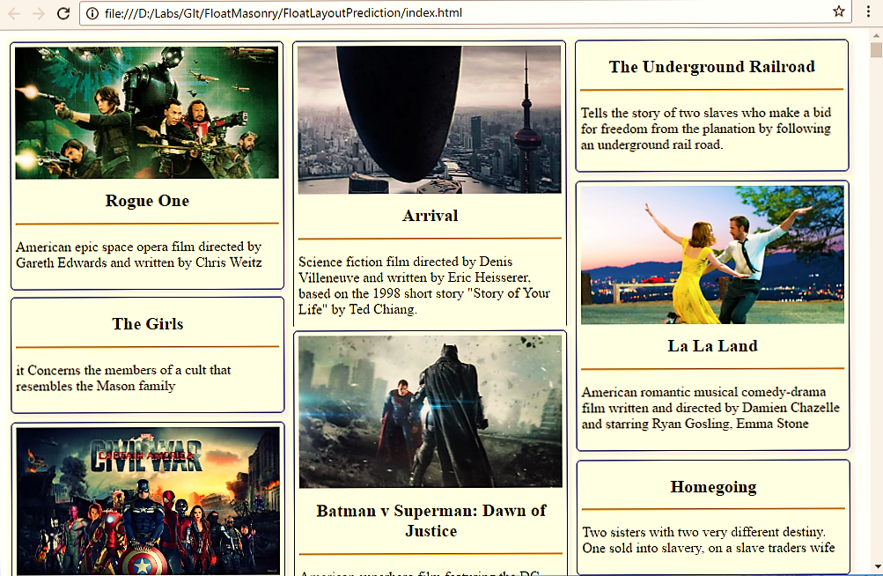Select the Civil War poster image
Image resolution: width=883 pixels, height=576 pixels.
(147, 502)
